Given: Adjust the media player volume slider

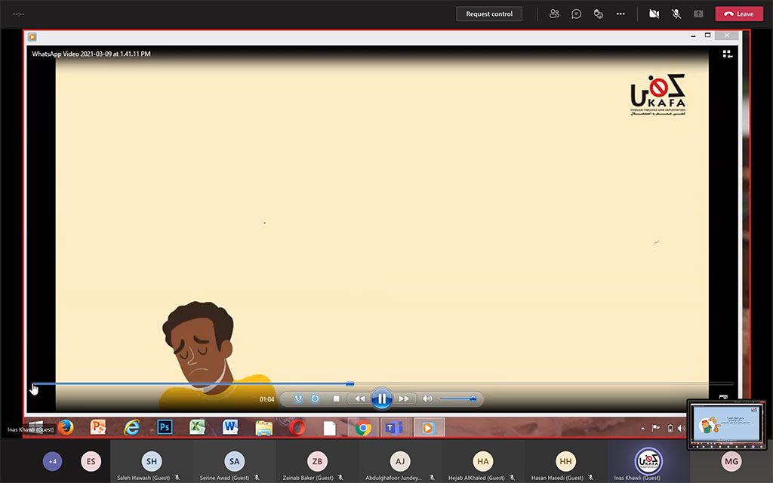Looking at the screenshot, I should tap(457, 398).
